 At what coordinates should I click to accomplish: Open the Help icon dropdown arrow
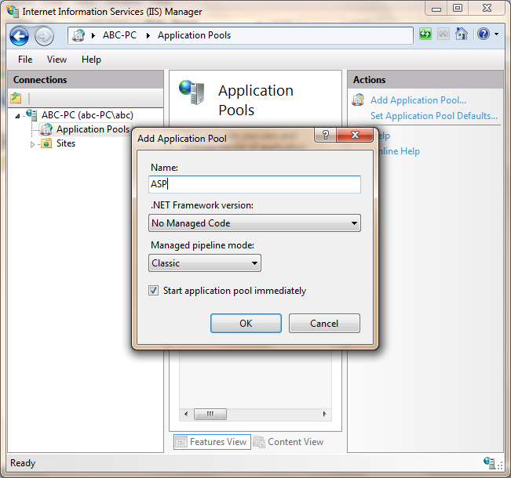tap(496, 34)
